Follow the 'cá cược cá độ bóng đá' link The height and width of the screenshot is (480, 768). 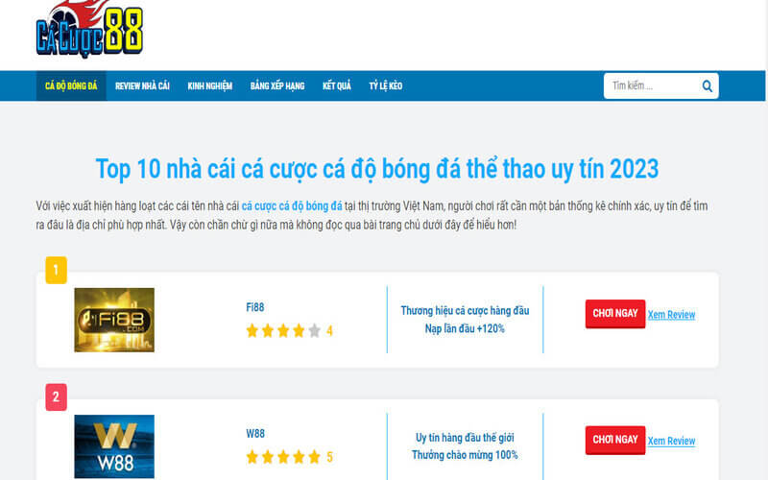292,206
